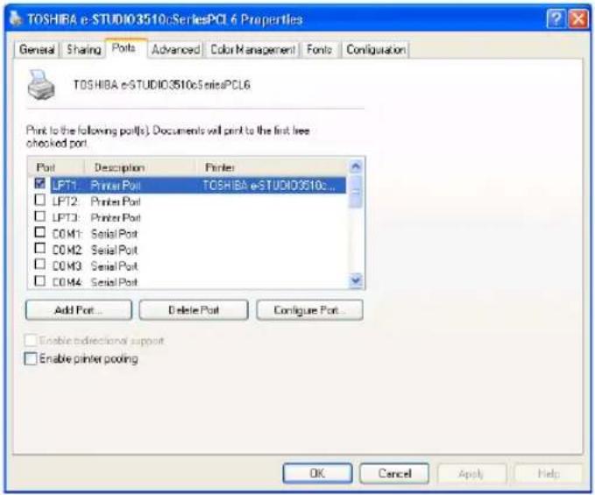Click the Add Port button
This screenshot has height=495, width=595.
79,310
